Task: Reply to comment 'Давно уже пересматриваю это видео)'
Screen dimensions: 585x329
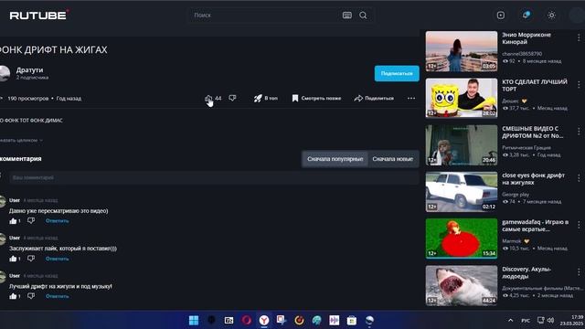Action: 57,221
